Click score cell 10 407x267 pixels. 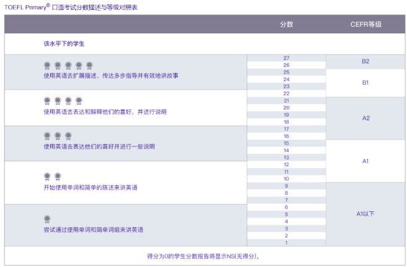pyautogui.click(x=286, y=179)
